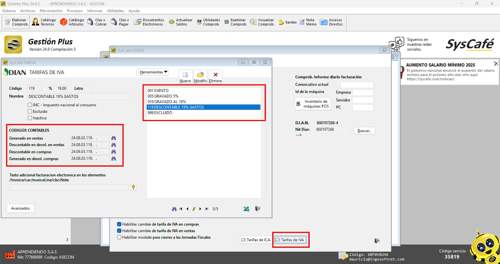500x264 pixels.
Task: Select 019 GRAVADO AL 19% in list
Action: click(x=167, y=102)
